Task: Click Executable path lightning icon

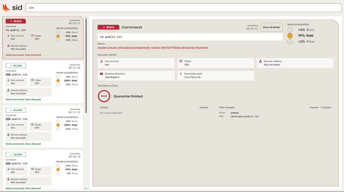Action: click(x=181, y=74)
